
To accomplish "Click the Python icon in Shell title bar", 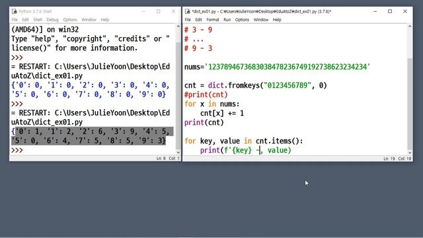I will [x=15, y=11].
